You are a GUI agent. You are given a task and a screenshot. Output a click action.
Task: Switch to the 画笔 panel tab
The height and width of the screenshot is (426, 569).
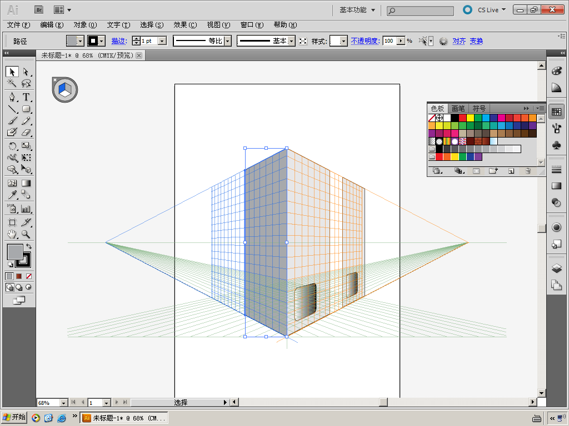pyautogui.click(x=458, y=108)
